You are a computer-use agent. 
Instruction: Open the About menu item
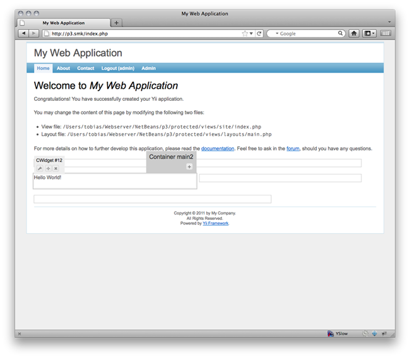pyautogui.click(x=63, y=68)
